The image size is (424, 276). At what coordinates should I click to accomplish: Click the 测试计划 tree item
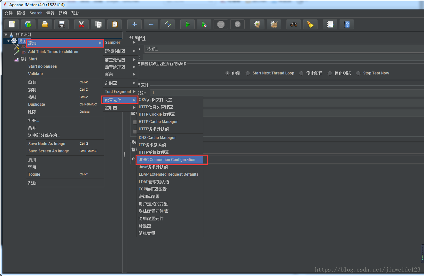pyautogui.click(x=23, y=34)
